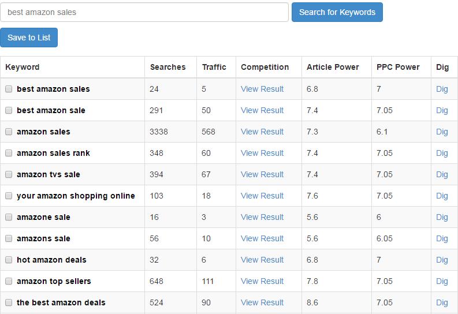Click the 'hot amazon deals' keyword text
This screenshot has width=458, height=314.
point(51,260)
